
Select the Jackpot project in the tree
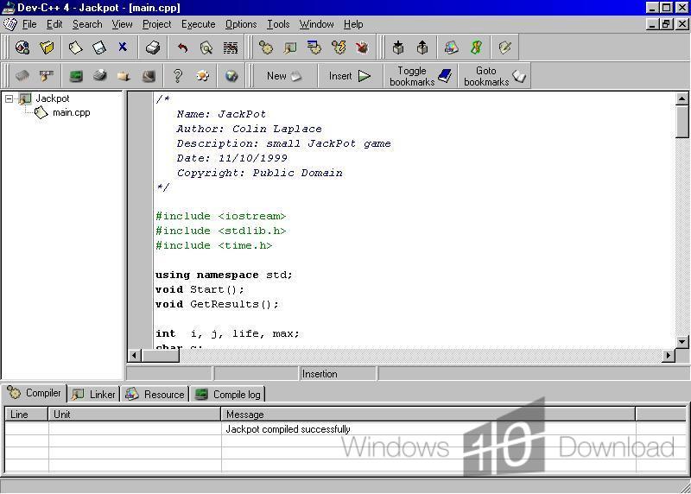[x=53, y=98]
